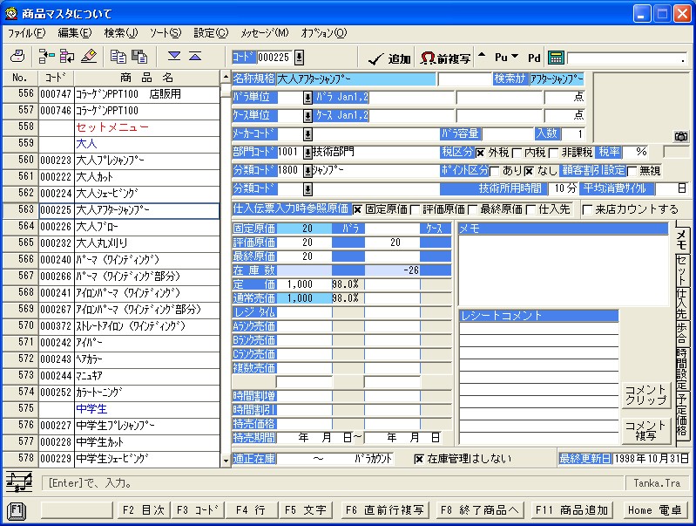Toggle the 固定原価 checkbox
Screen dimensions: 696x526
[x=357, y=209]
